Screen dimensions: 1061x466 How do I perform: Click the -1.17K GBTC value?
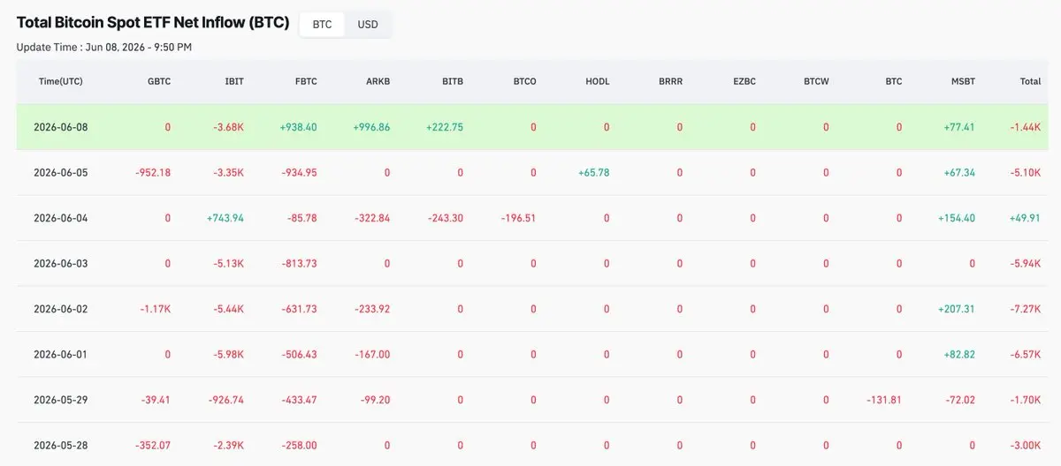coord(156,309)
